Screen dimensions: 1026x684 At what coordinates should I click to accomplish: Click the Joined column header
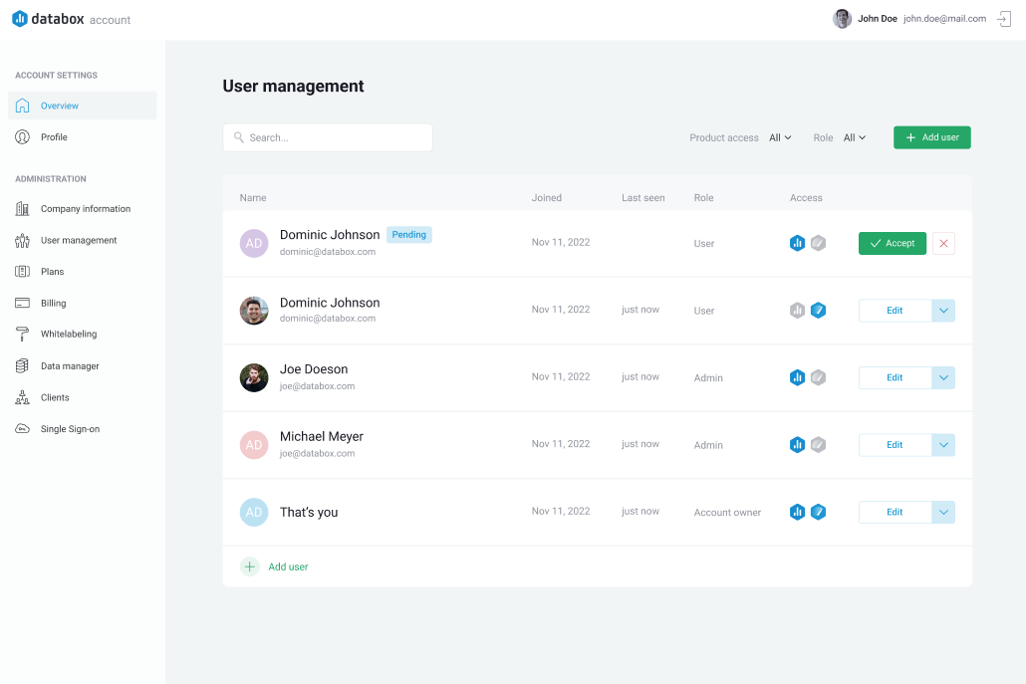pyautogui.click(x=547, y=197)
